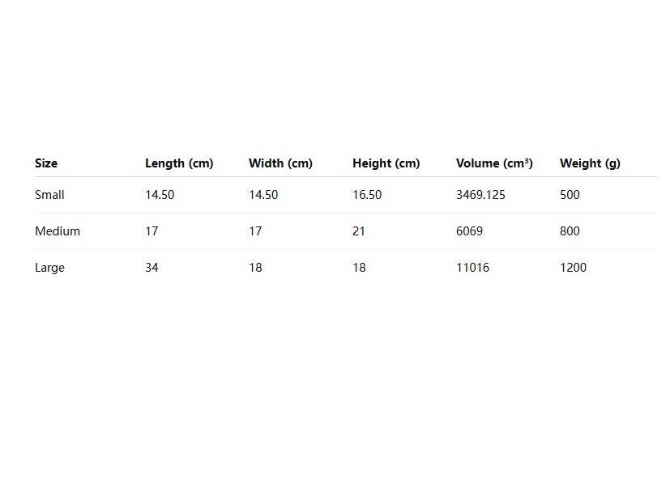The width and height of the screenshot is (670, 499).
Task: Select the Height (cm) header cell
Action: pyautogui.click(x=386, y=163)
